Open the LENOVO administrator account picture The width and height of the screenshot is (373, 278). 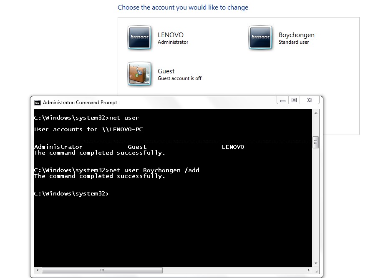(x=139, y=38)
